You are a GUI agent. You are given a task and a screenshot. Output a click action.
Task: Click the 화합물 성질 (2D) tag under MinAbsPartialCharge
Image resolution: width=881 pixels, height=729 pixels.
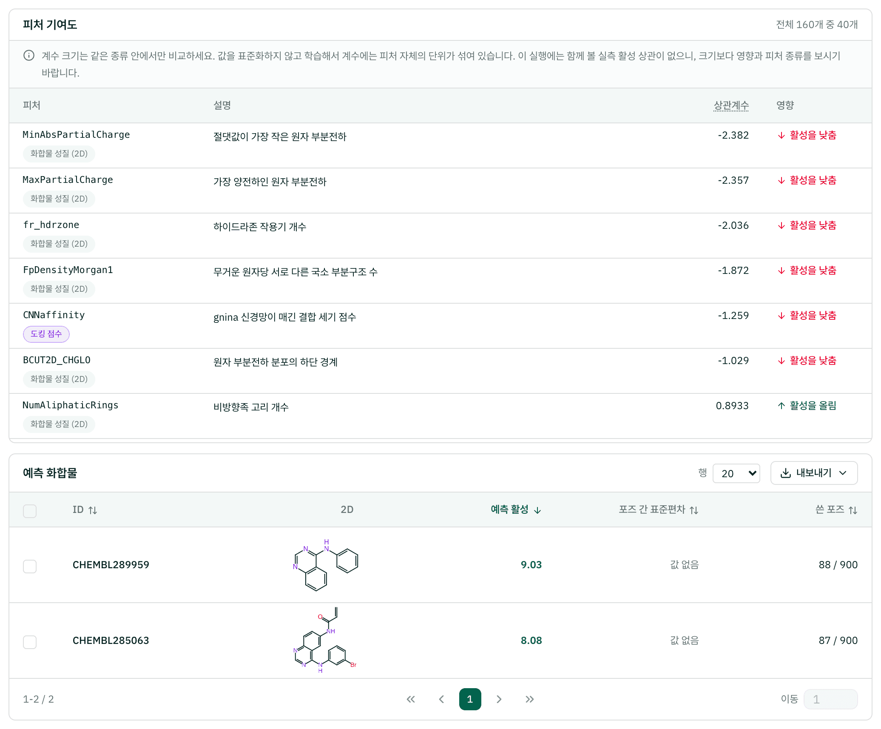tap(59, 154)
